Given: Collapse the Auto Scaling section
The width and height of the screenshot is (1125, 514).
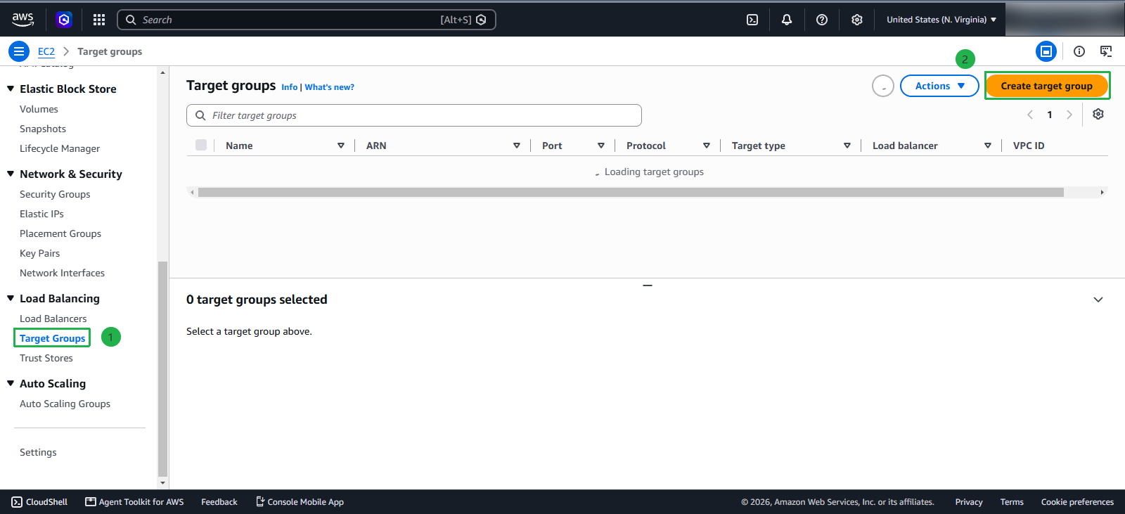Looking at the screenshot, I should point(11,383).
